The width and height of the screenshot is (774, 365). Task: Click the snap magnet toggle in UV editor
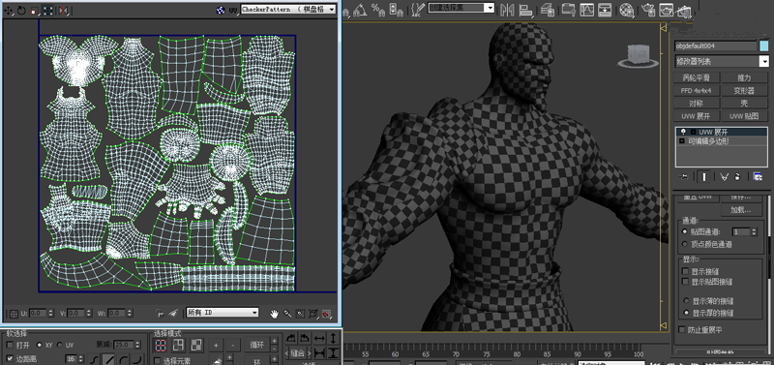326,313
